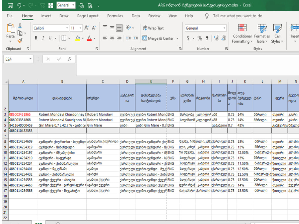Viewport: 299px width, 224px height.
Task: Apply yellow Fill Color swatch
Action: tap(78, 38)
